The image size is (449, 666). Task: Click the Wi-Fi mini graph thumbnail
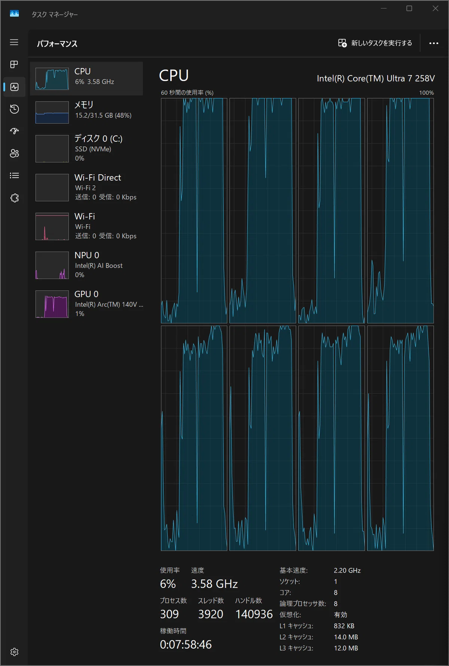52,226
